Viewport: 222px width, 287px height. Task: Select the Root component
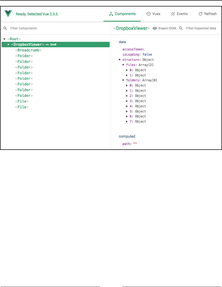(x=14, y=39)
